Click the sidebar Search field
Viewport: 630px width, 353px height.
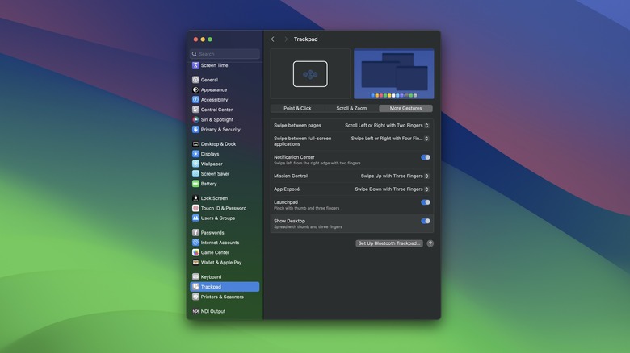(x=226, y=54)
